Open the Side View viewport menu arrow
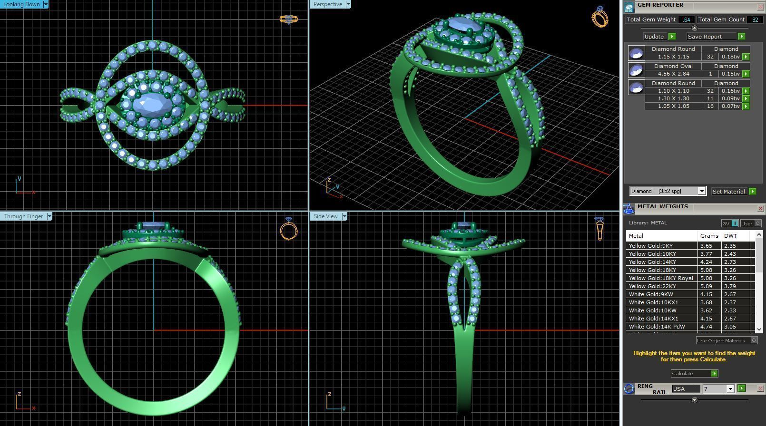This screenshot has width=766, height=426. click(344, 216)
